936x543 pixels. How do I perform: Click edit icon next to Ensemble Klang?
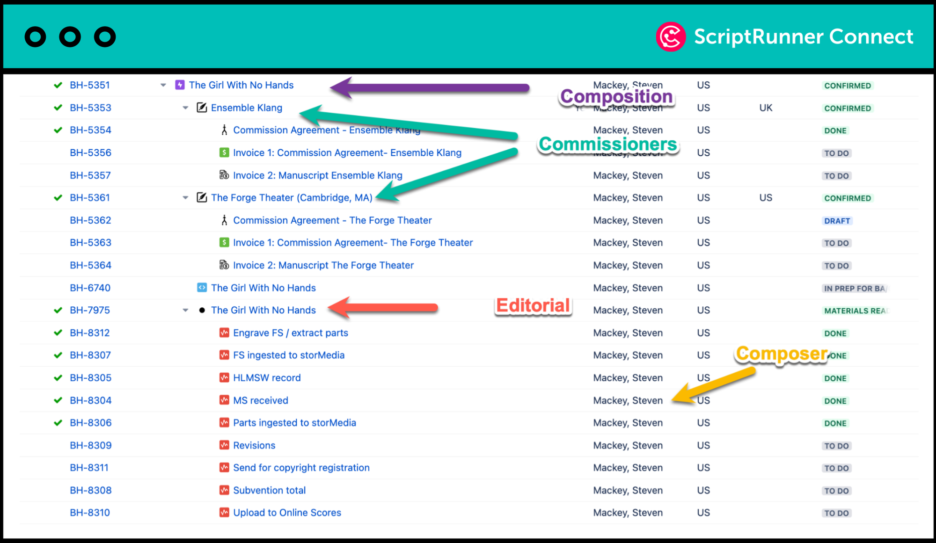point(202,108)
